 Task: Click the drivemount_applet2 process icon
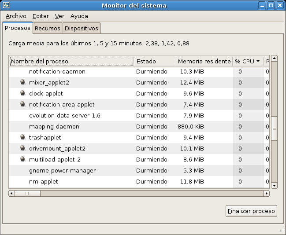coord(23,148)
